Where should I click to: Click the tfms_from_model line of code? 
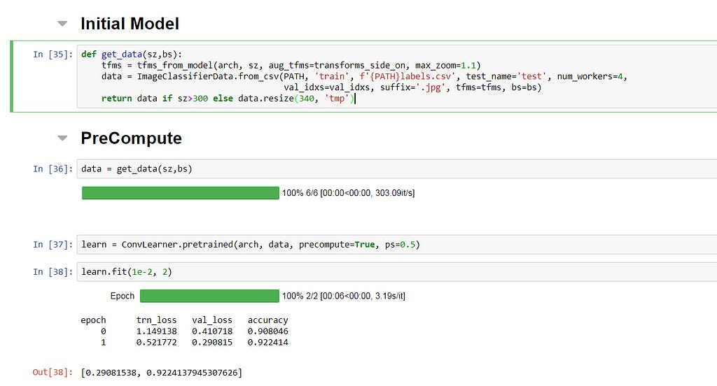click(291, 65)
